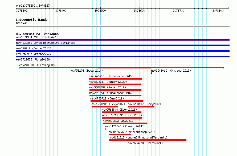
Task: Click the esv2403100 (Bentley2008) label
Action: (38, 65)
